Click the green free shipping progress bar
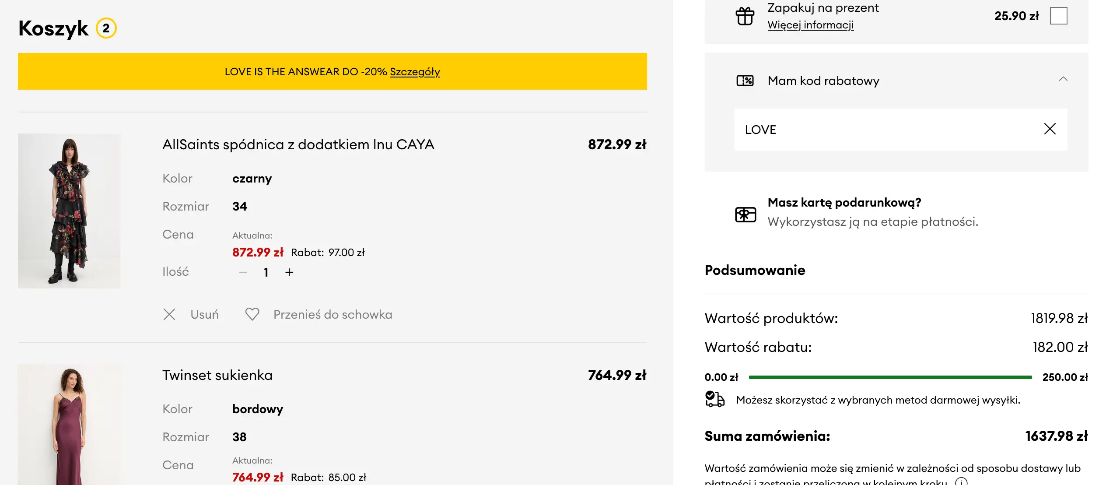1120x485 pixels. click(x=890, y=377)
